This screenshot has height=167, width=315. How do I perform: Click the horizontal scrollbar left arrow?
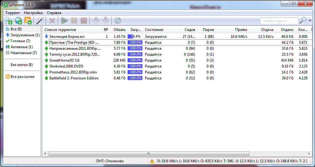(45, 154)
